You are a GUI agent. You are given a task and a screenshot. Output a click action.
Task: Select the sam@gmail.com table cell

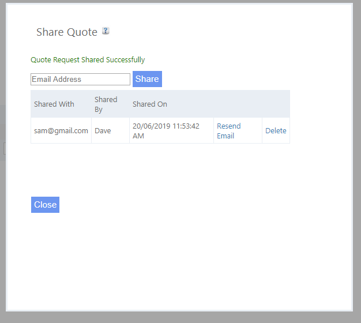click(61, 131)
